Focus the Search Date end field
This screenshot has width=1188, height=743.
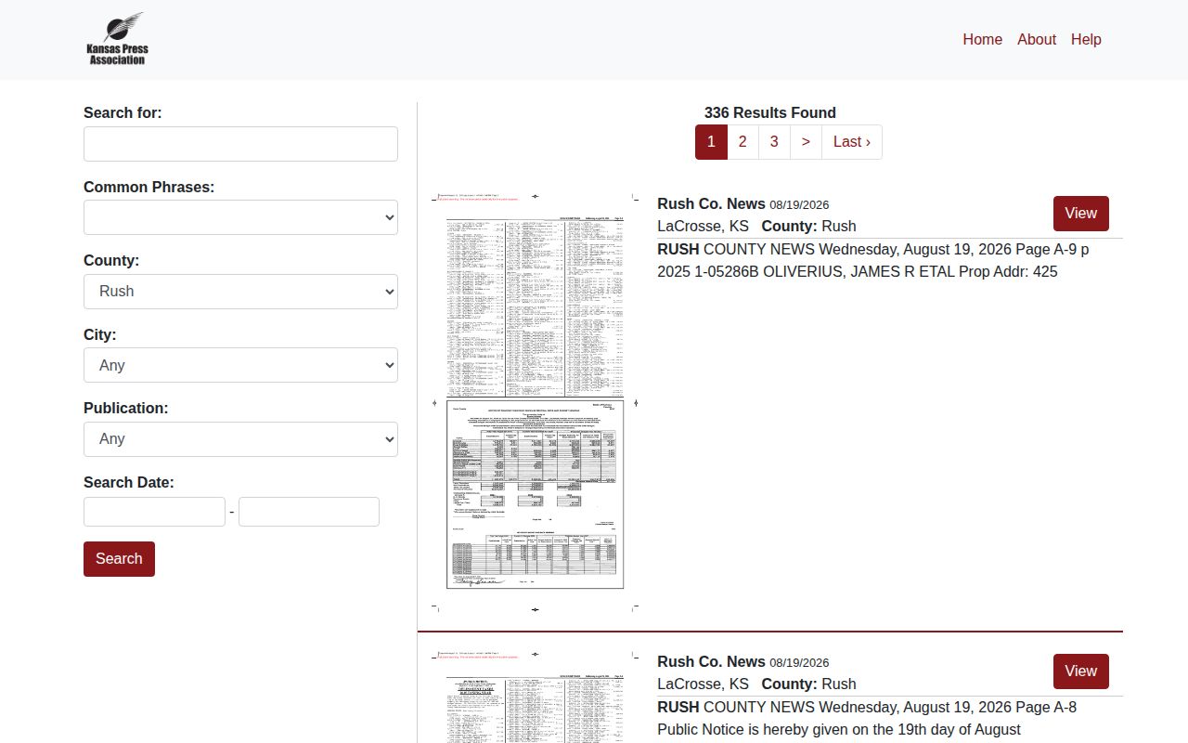[309, 512]
